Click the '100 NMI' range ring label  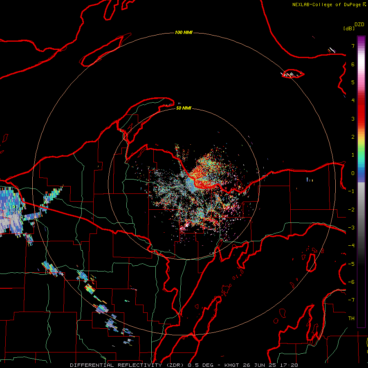tap(184, 32)
